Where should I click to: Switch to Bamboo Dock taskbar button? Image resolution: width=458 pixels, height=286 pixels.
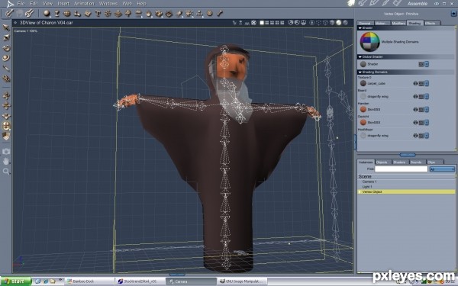[x=89, y=281]
